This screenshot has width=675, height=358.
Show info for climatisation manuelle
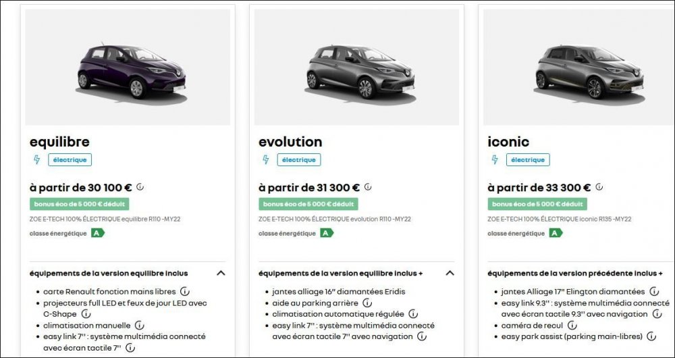point(139,326)
